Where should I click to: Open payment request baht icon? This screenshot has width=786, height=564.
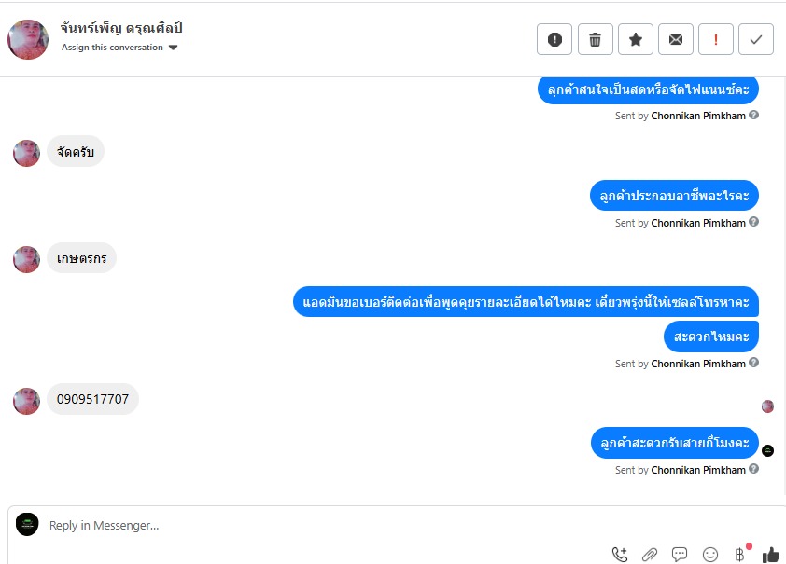coord(740,554)
